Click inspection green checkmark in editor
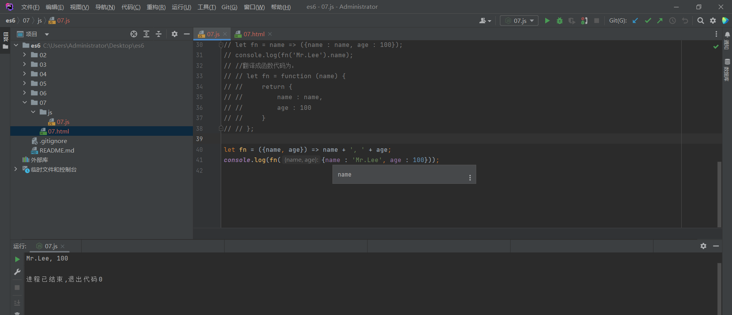Viewport: 732px width, 315px height. click(716, 47)
